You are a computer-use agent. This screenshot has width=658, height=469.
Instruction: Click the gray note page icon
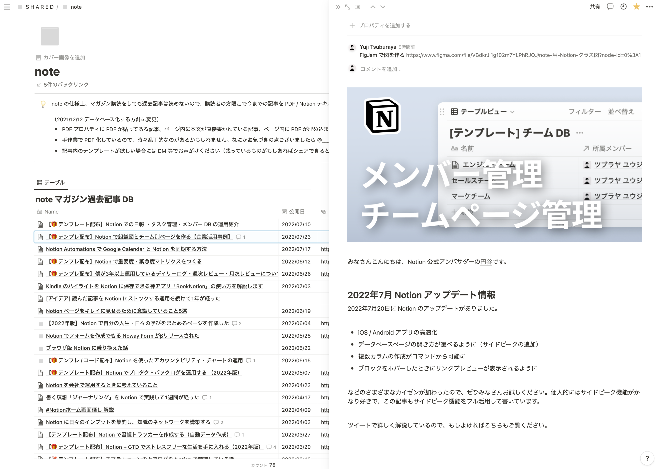tap(50, 36)
